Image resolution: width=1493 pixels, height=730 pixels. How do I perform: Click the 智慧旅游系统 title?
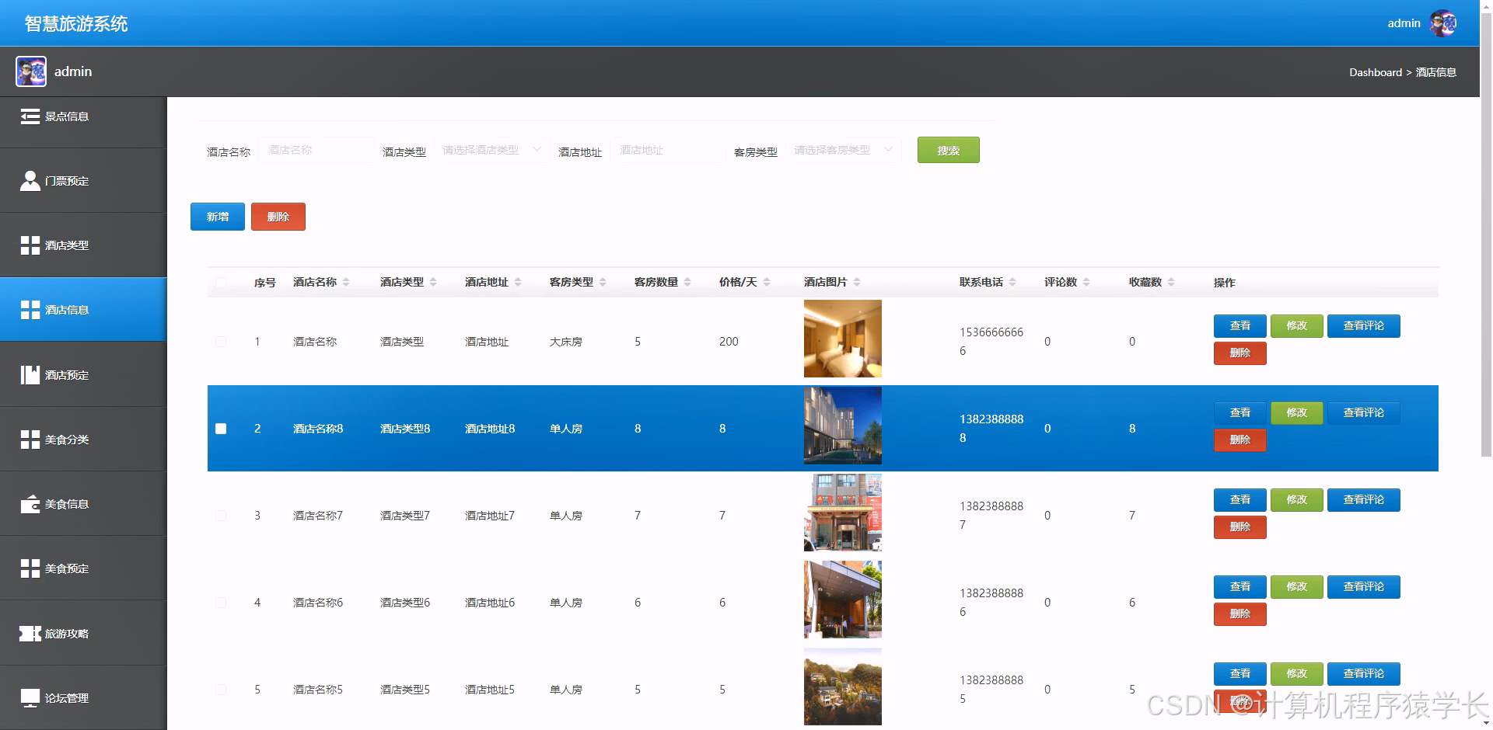tap(76, 24)
